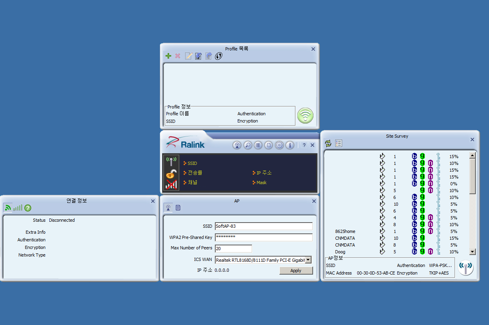Open the AP antenna icon in Ralink toolbar

(237, 145)
